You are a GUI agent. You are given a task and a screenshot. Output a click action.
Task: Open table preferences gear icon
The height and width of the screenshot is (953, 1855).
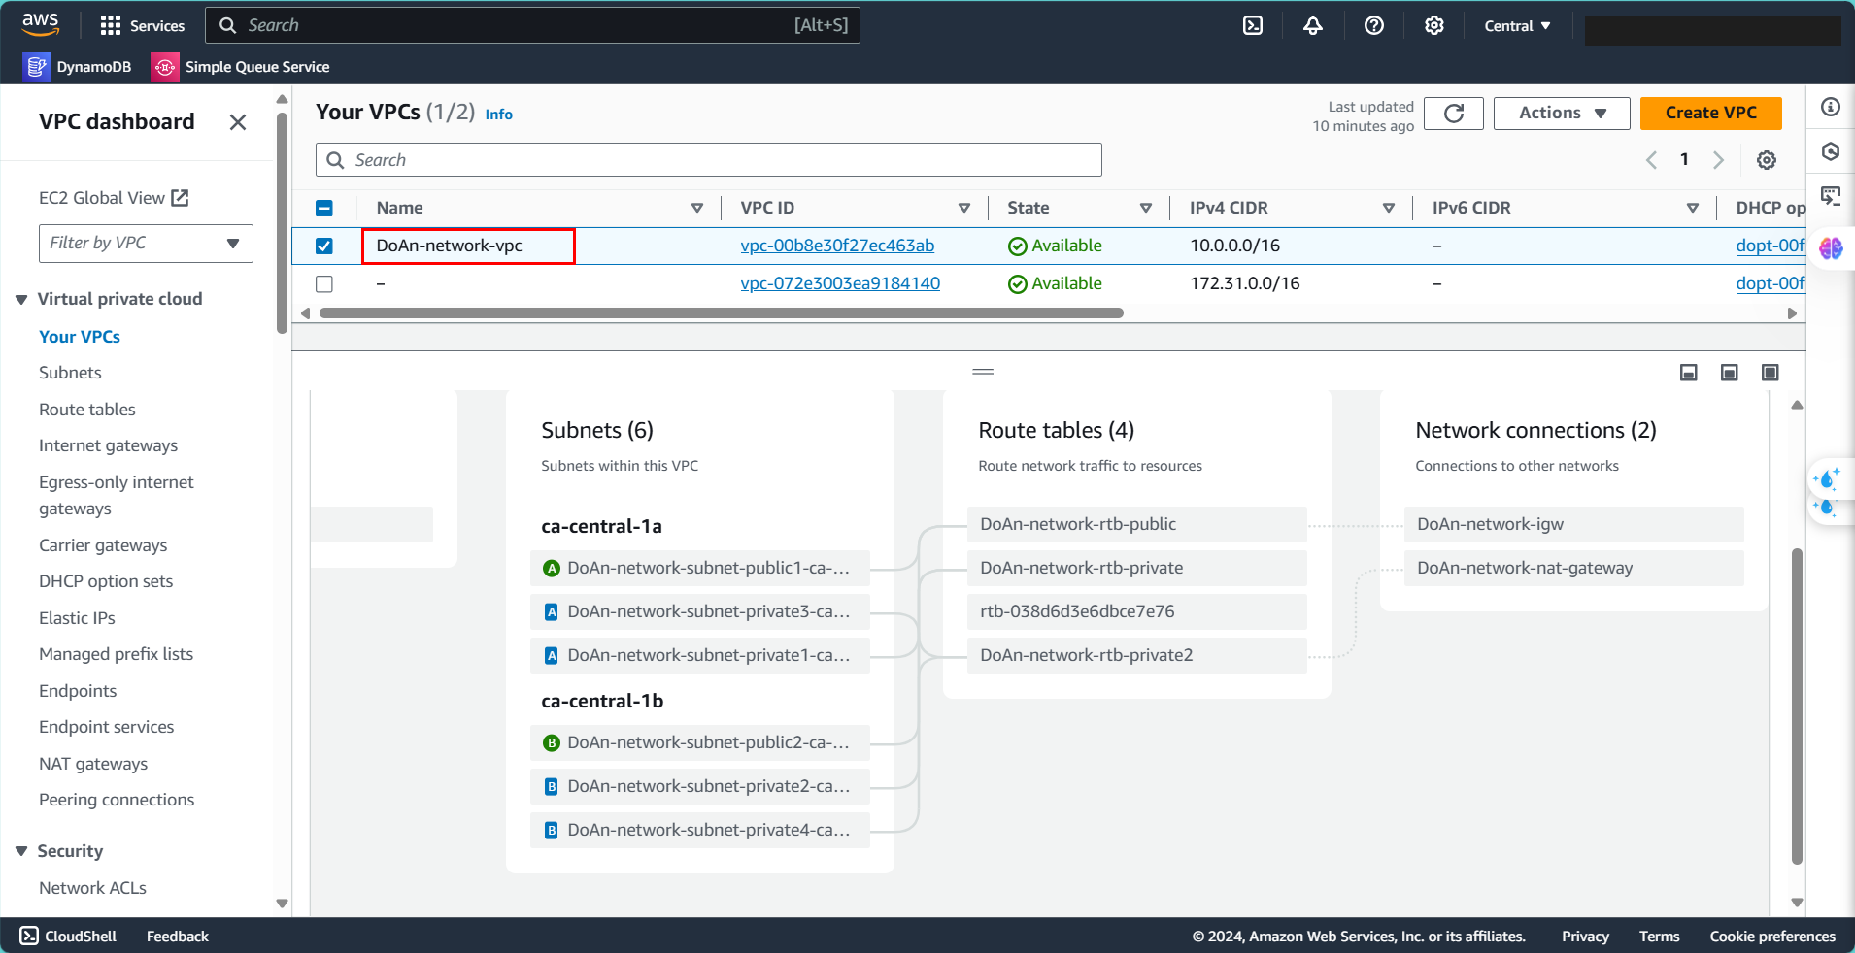(1766, 160)
